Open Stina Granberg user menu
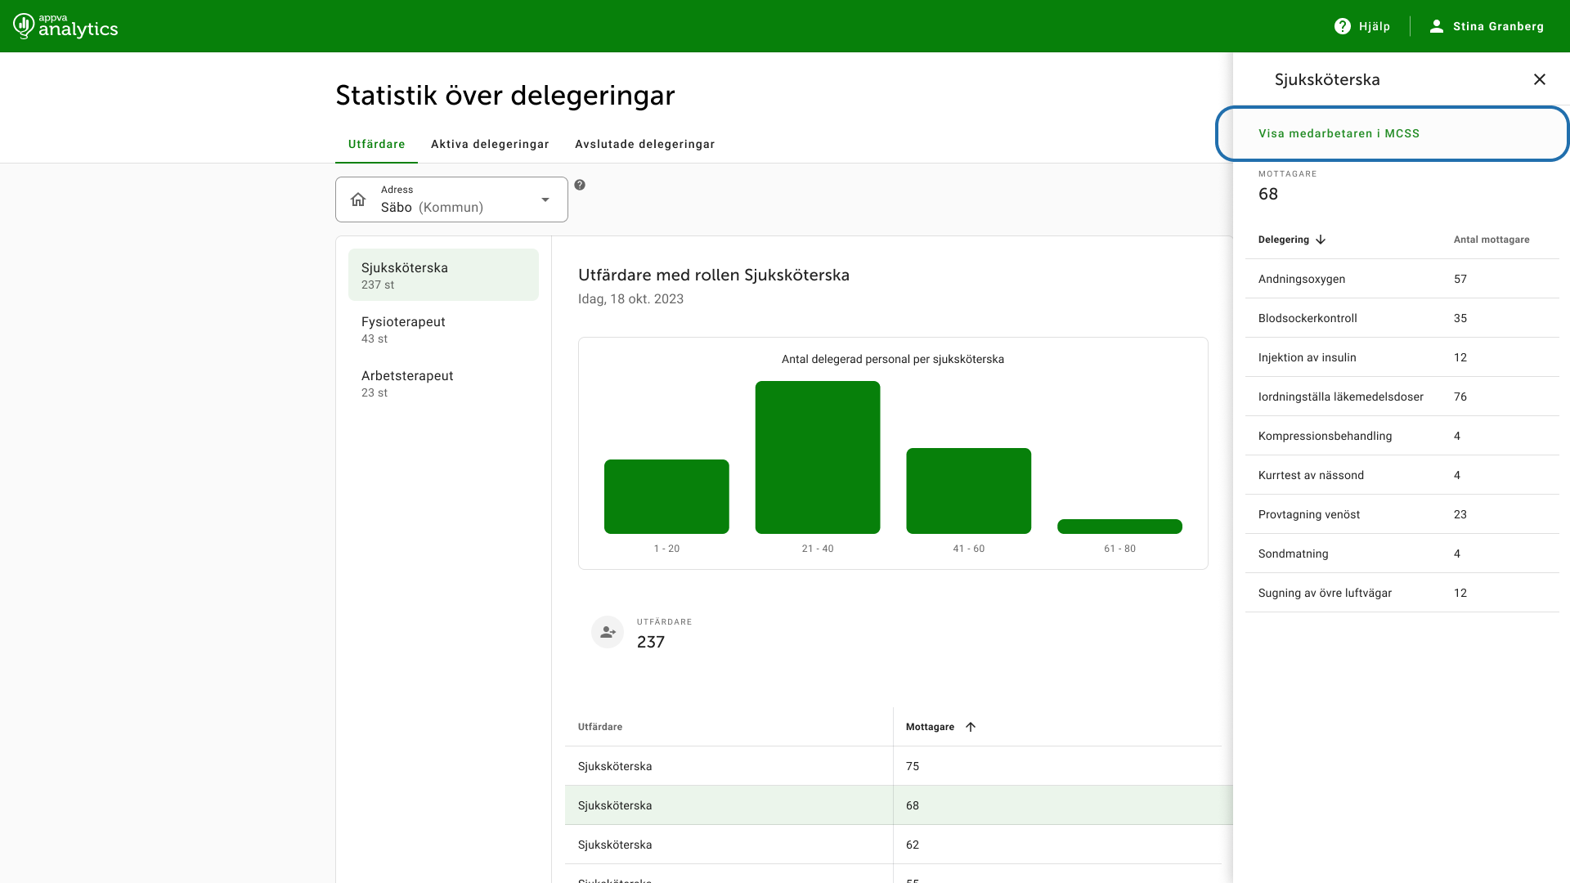The height and width of the screenshot is (883, 1570). click(x=1486, y=26)
